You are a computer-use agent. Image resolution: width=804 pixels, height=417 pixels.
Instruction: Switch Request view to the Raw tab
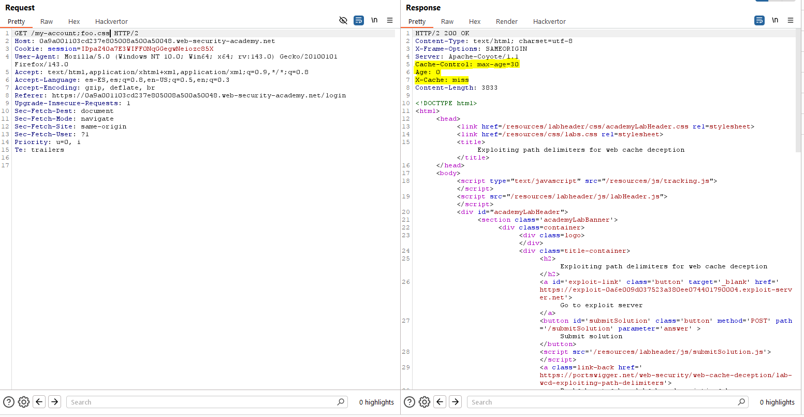click(47, 21)
